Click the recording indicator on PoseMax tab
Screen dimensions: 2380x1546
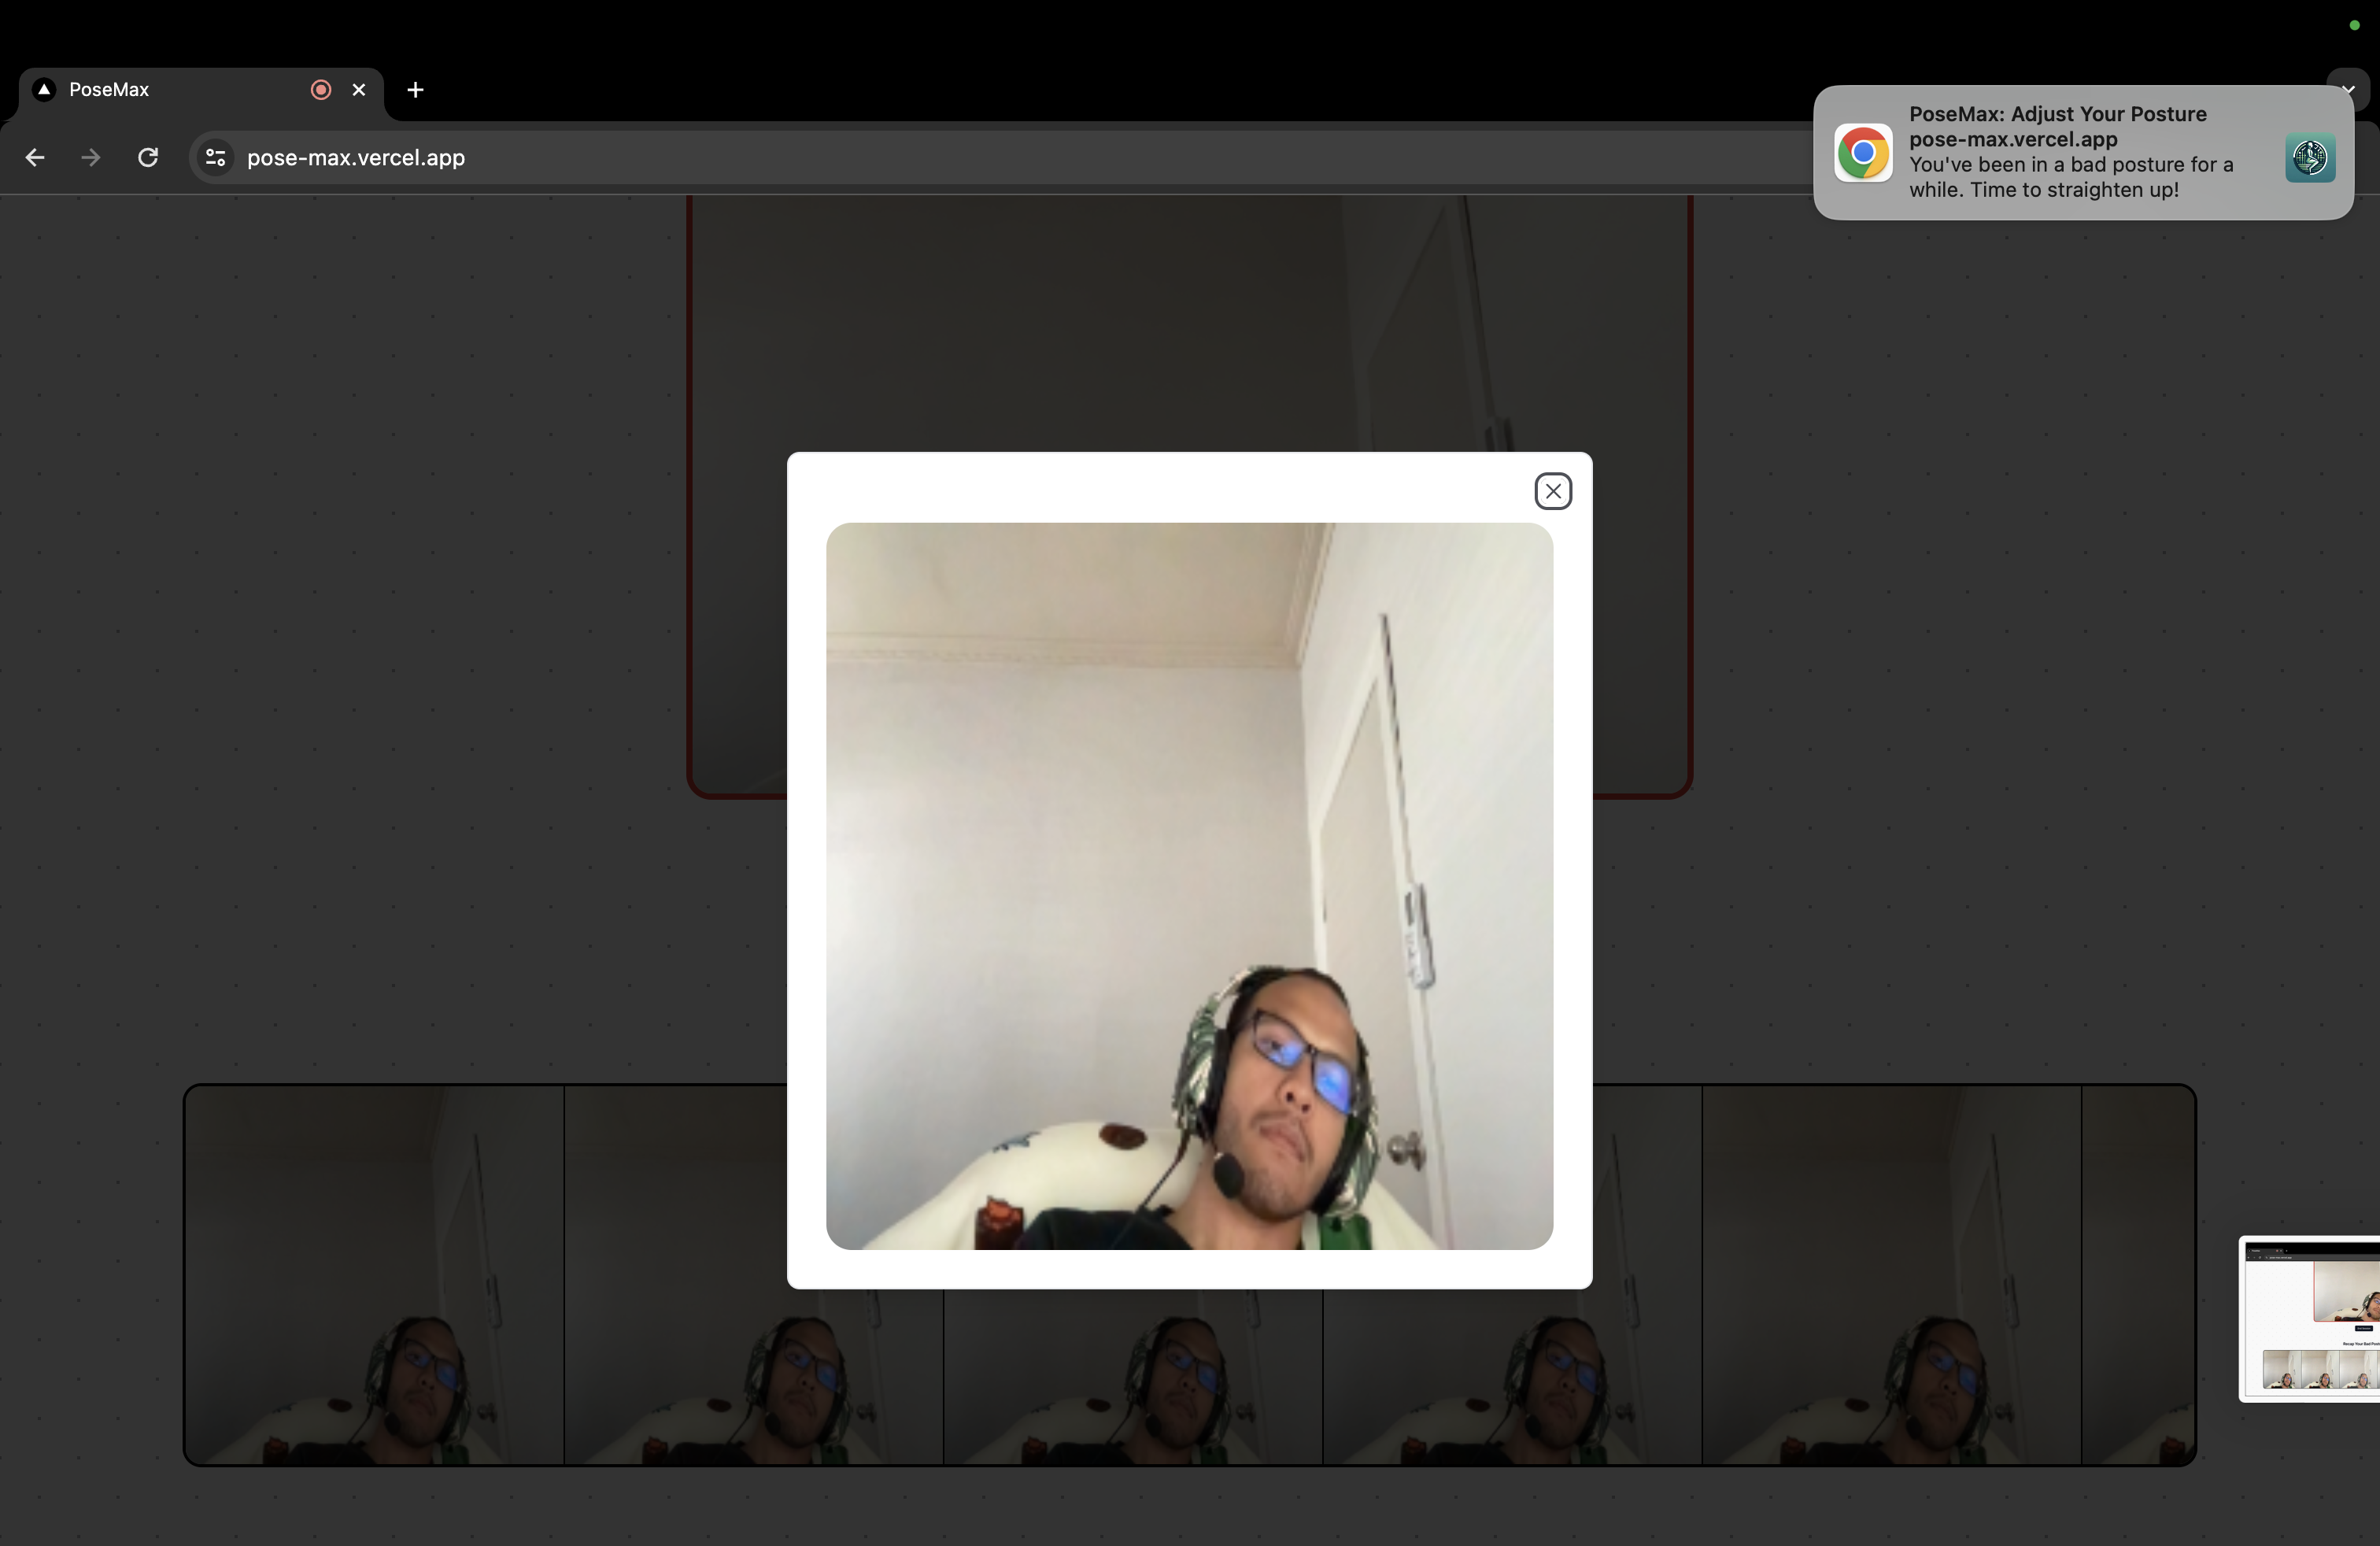(x=321, y=90)
